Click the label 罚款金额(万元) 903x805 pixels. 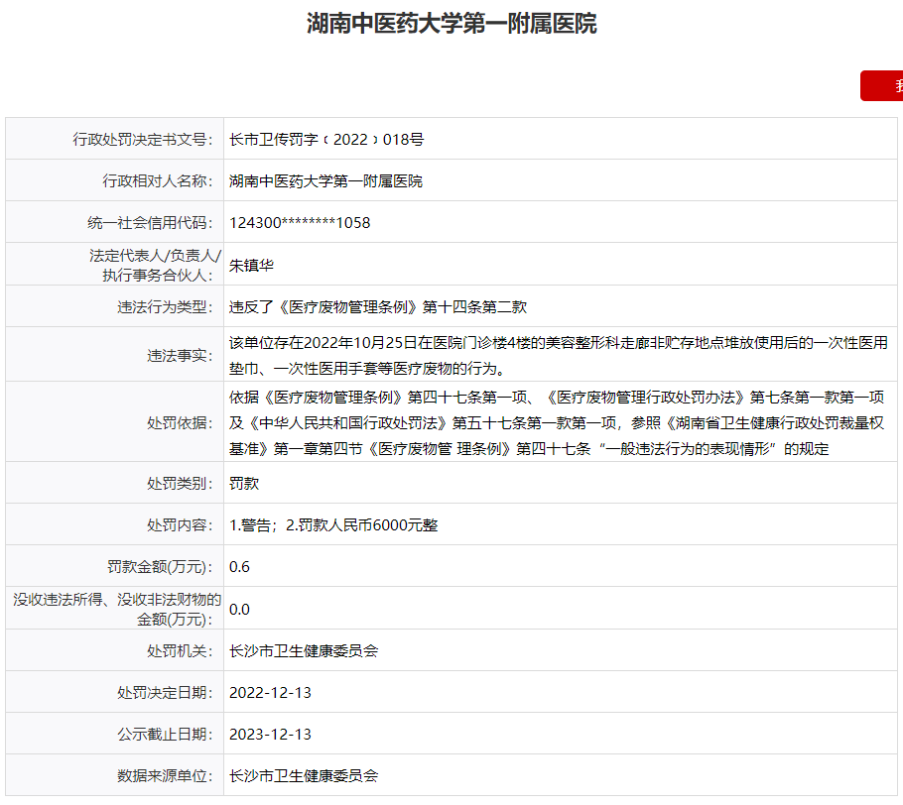160,567
